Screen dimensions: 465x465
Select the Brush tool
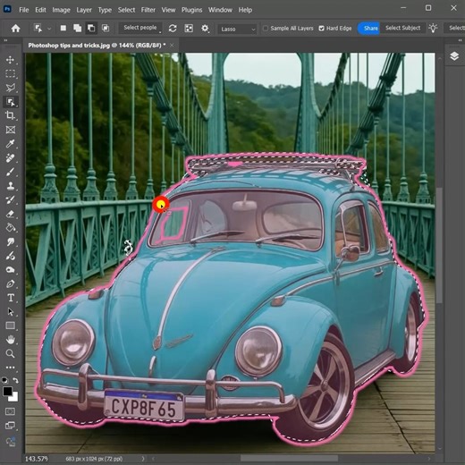[10, 172]
